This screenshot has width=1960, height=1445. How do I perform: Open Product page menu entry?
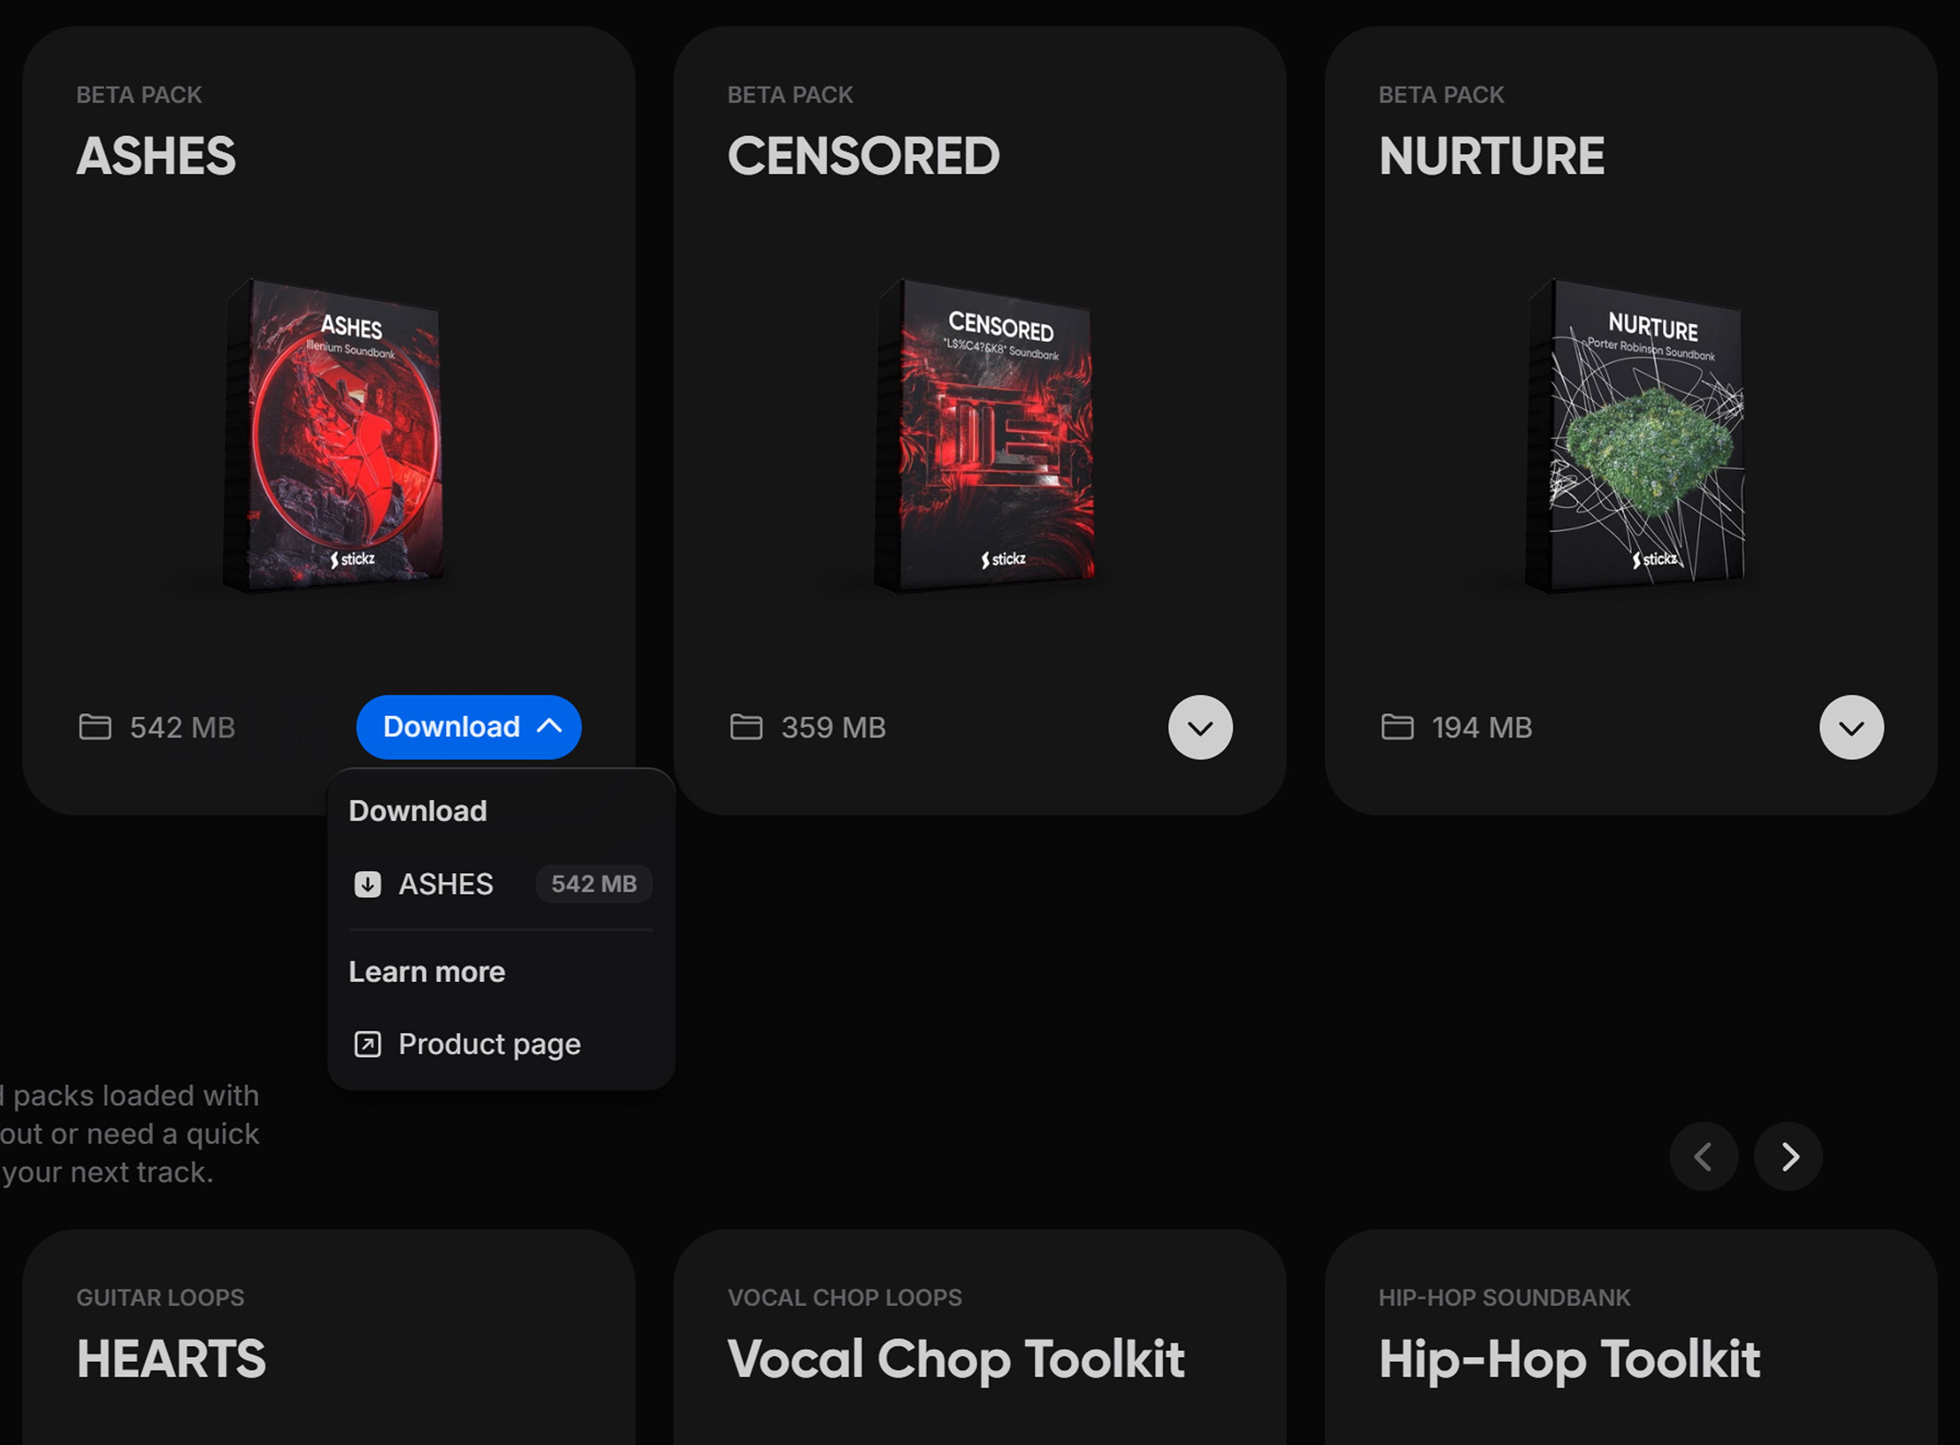tap(501, 1045)
